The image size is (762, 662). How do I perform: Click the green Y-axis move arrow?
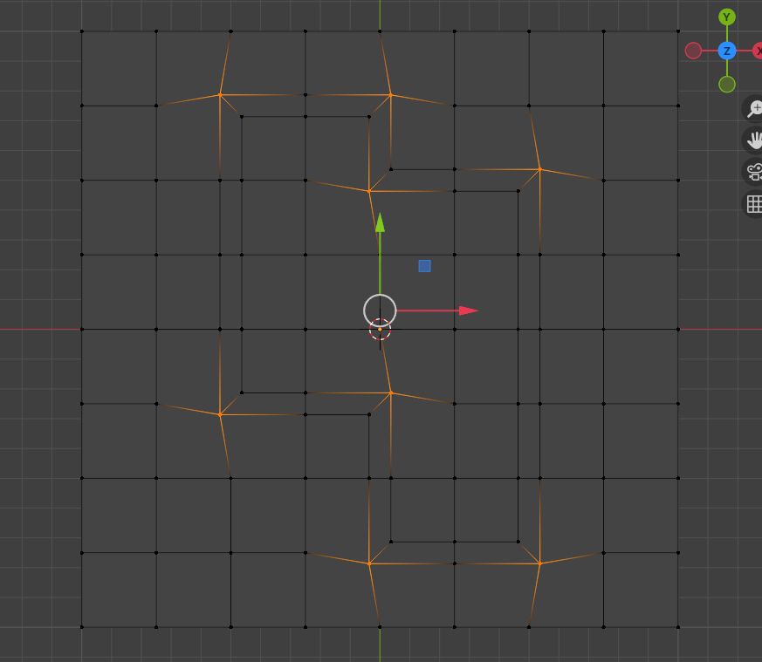click(380, 223)
